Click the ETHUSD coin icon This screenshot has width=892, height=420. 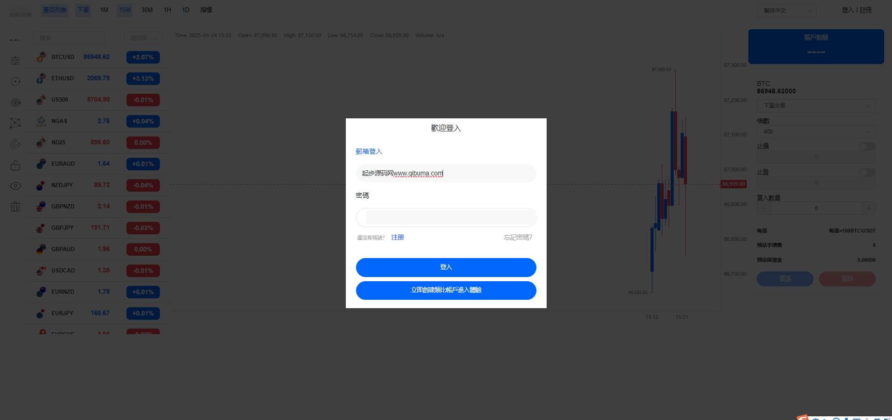(x=41, y=78)
